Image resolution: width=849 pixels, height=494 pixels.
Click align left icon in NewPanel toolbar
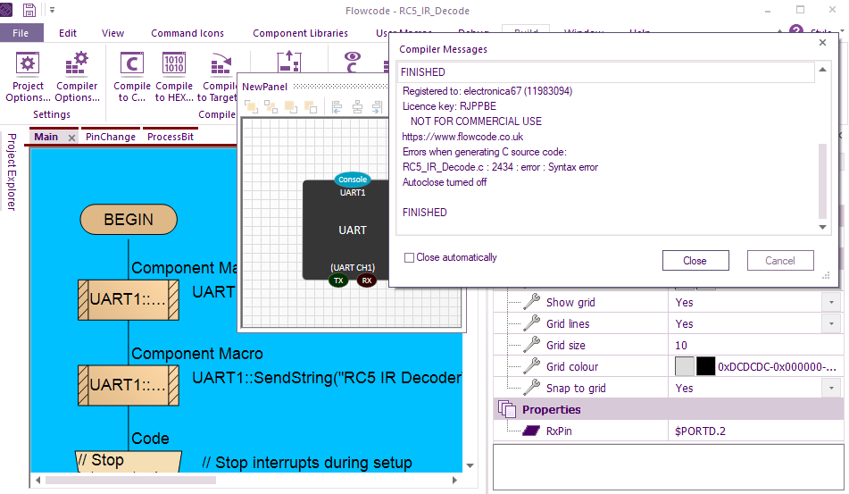[x=337, y=106]
